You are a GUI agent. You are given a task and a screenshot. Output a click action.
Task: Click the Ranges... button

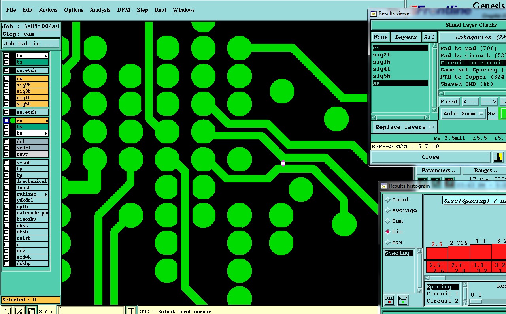pyautogui.click(x=485, y=171)
